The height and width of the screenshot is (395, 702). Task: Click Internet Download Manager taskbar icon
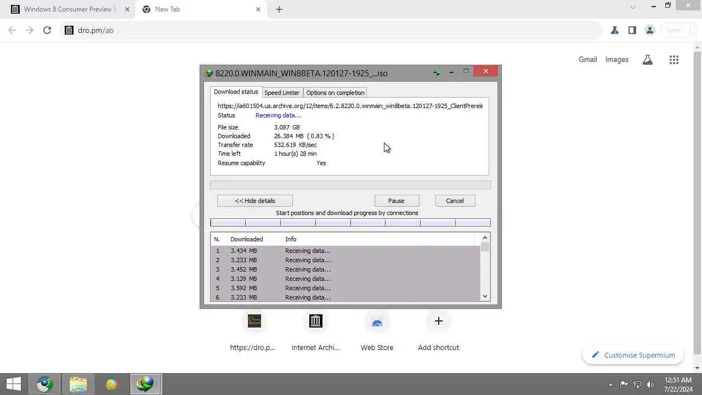[x=145, y=384]
